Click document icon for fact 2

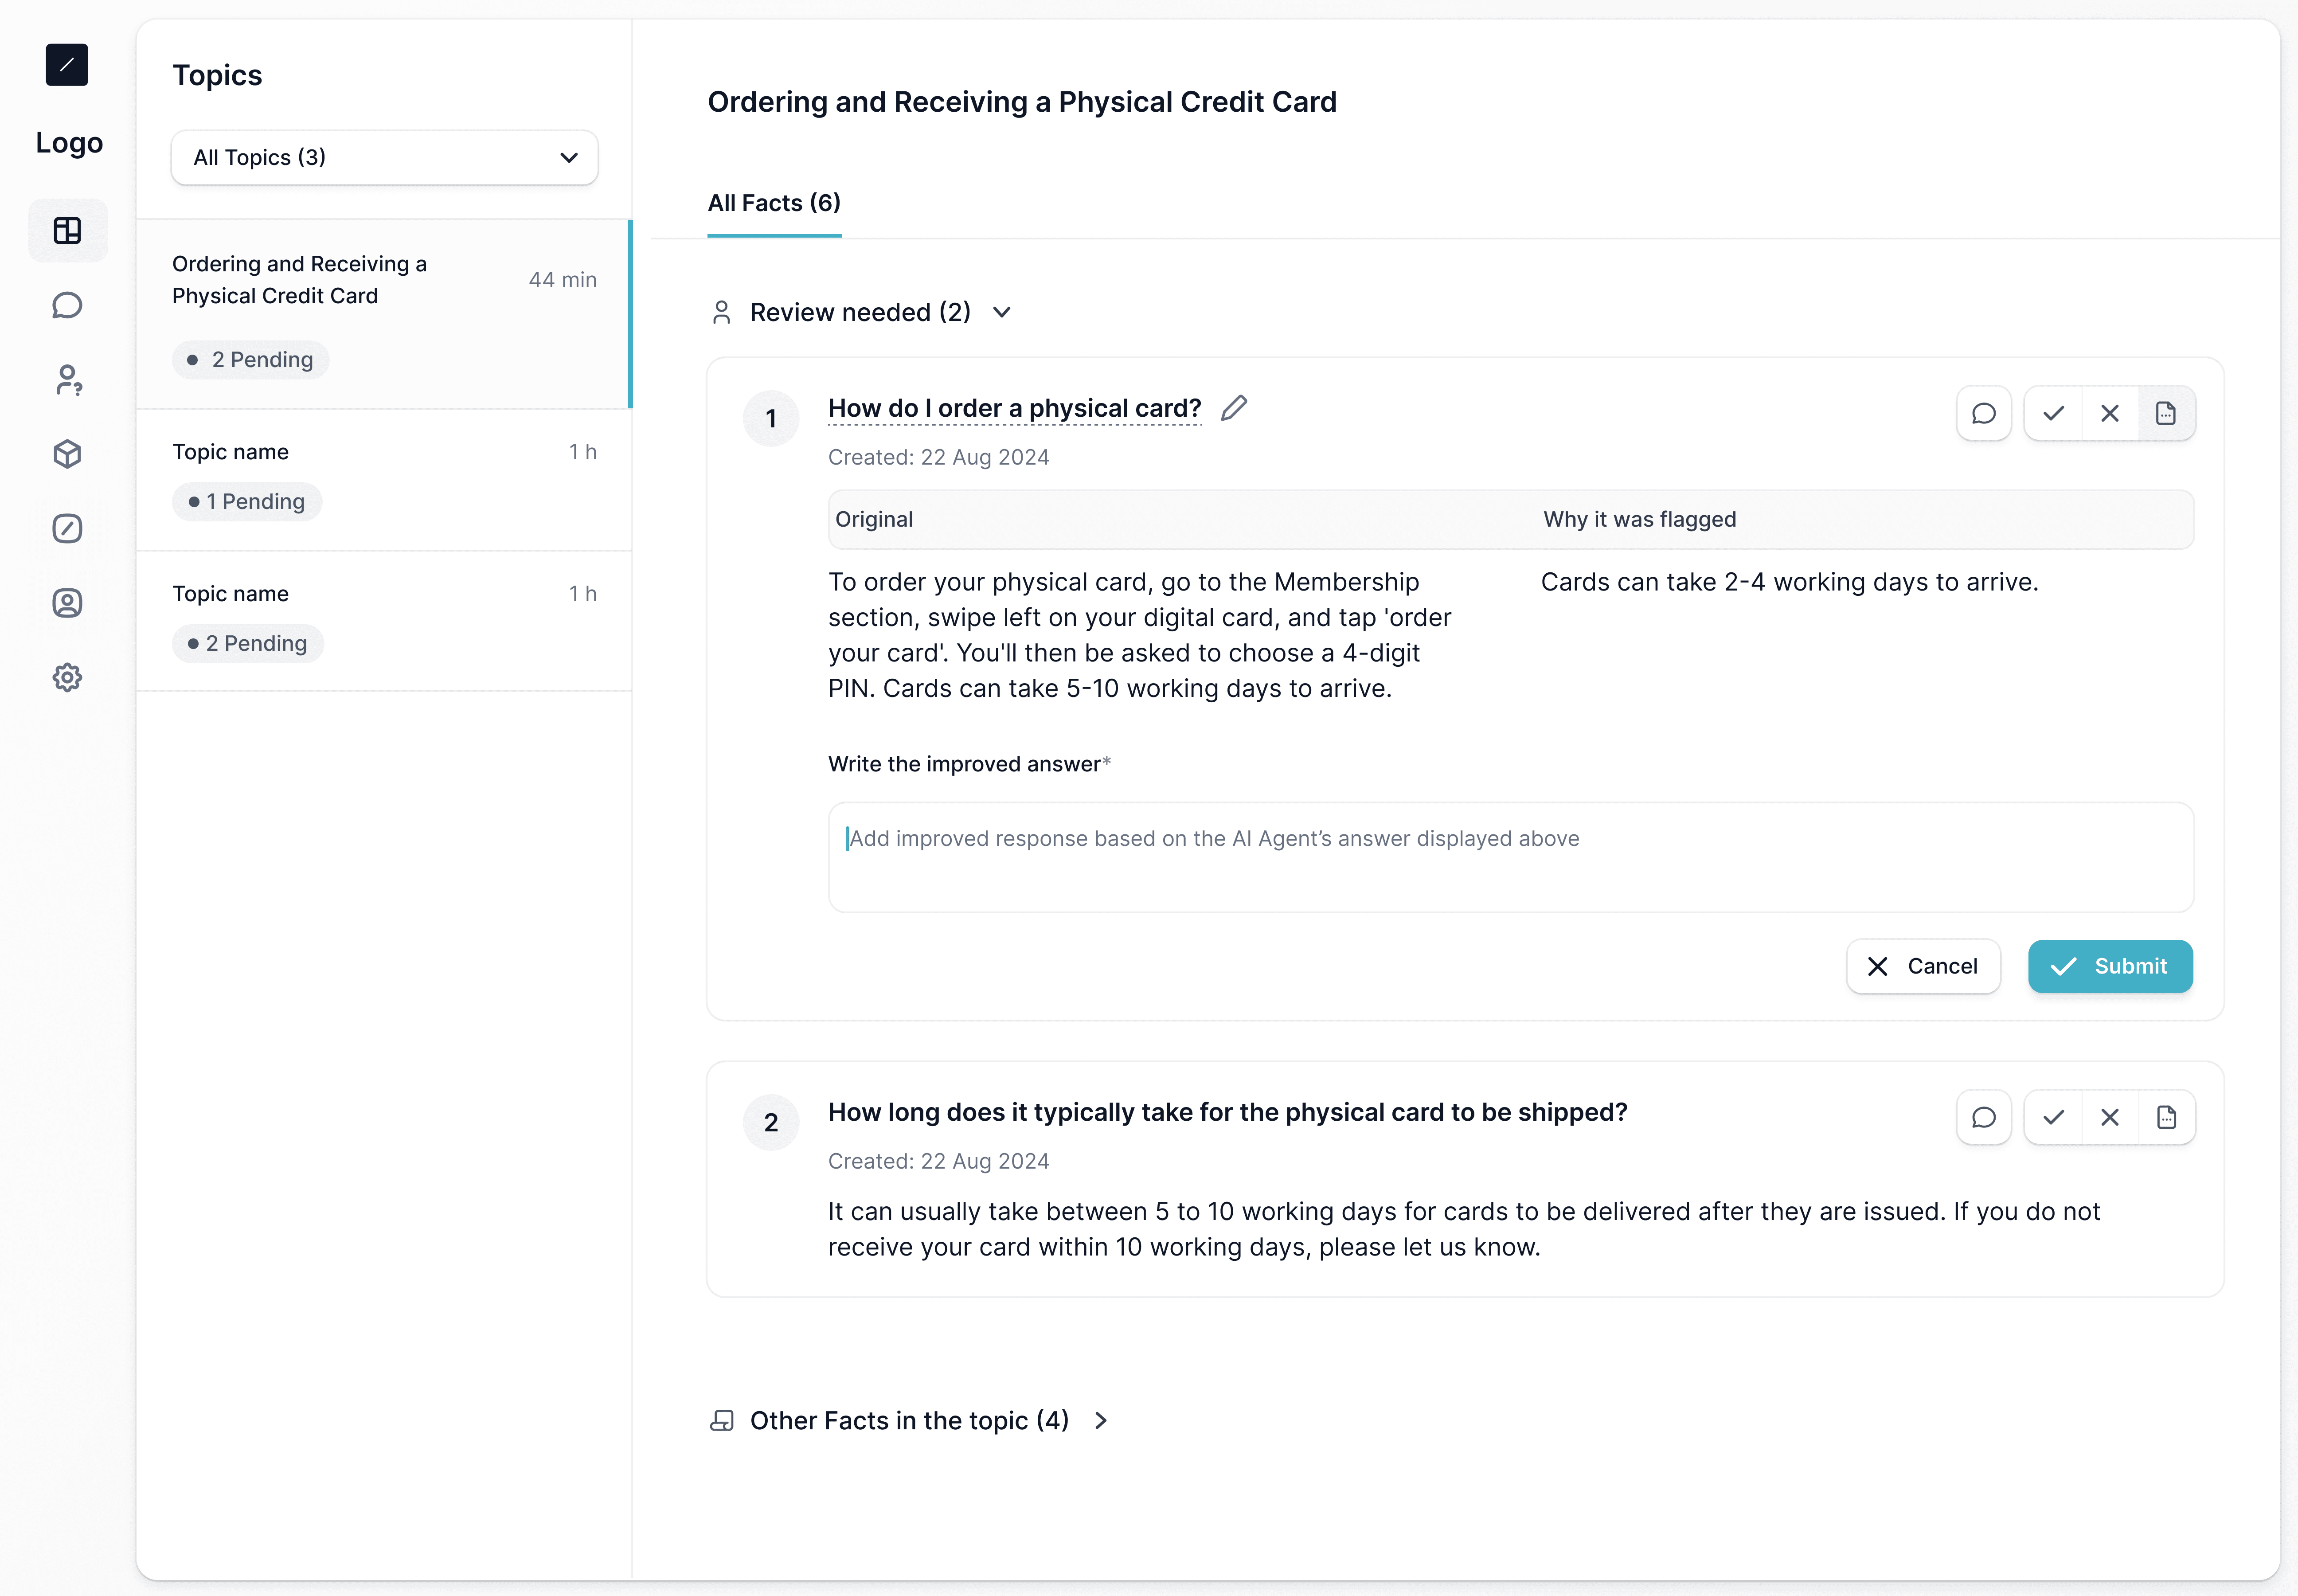2166,1118
